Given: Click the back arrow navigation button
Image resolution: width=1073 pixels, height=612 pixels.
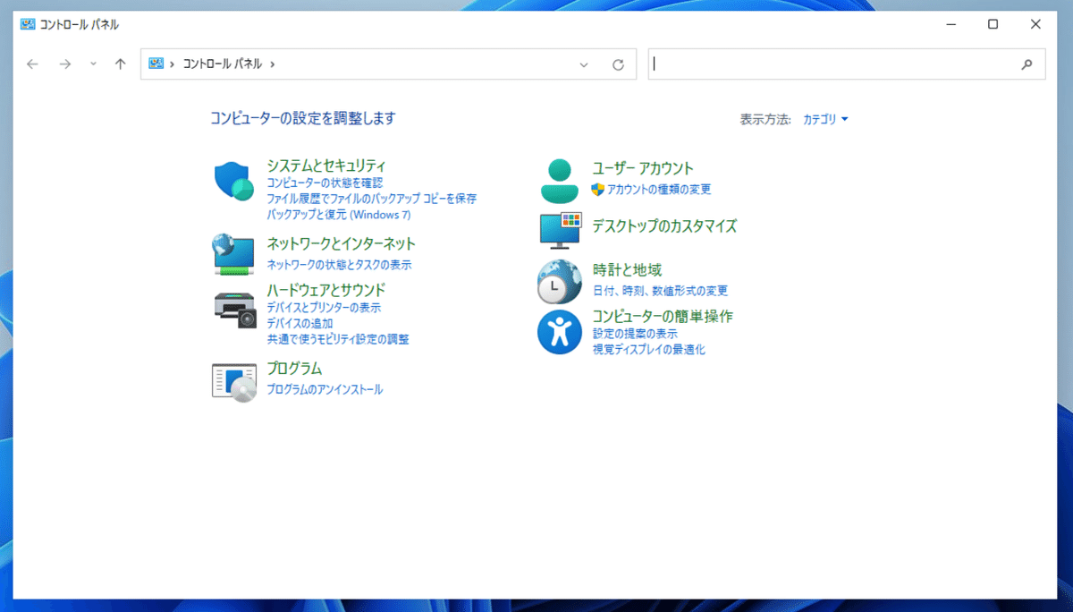Looking at the screenshot, I should click(x=33, y=64).
